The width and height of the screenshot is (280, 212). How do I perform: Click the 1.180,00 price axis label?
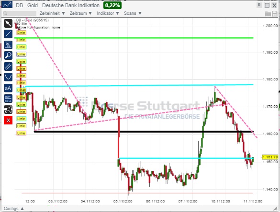click(270, 79)
